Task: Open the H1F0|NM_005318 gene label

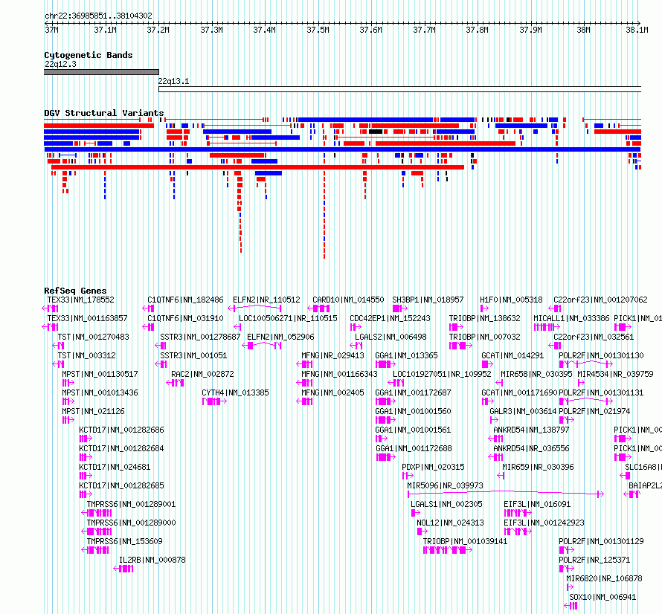Action: [x=511, y=300]
